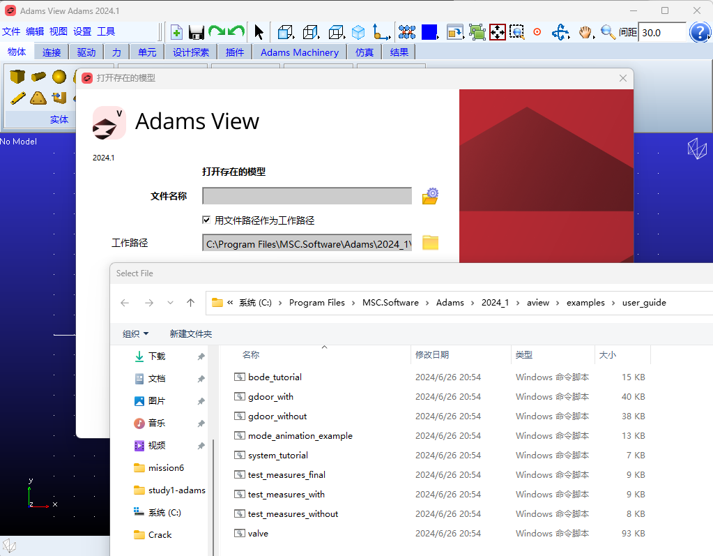
Task: Switch to the 设计探索 ribbon tab
Action: pyautogui.click(x=190, y=52)
